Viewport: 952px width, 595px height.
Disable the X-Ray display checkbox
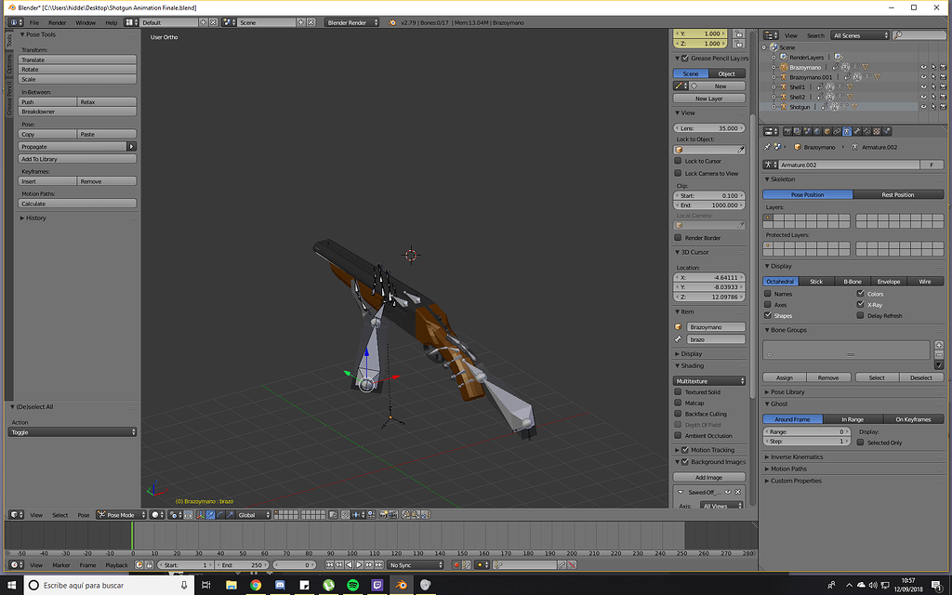click(860, 304)
